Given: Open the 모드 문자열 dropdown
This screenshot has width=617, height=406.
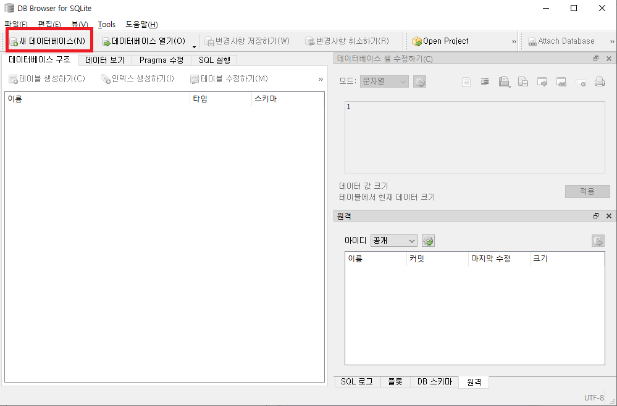Looking at the screenshot, I should (384, 81).
